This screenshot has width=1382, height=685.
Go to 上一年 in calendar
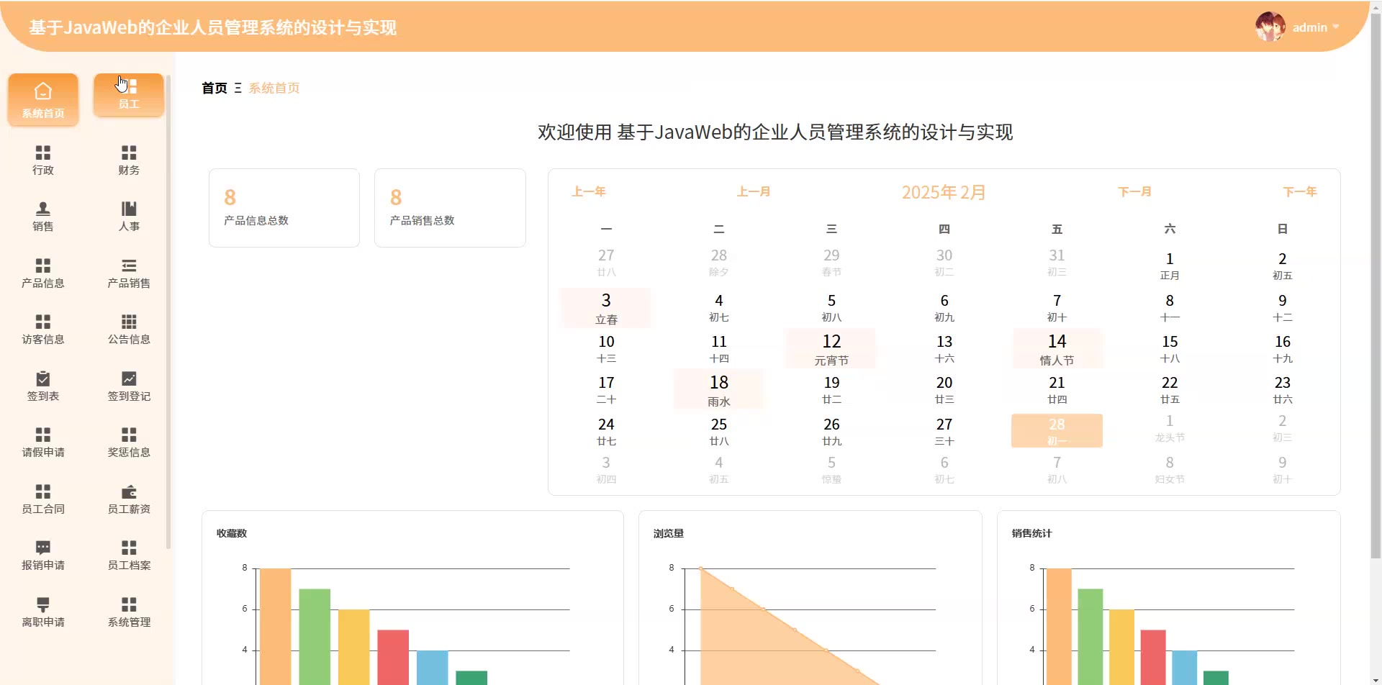pyautogui.click(x=589, y=191)
